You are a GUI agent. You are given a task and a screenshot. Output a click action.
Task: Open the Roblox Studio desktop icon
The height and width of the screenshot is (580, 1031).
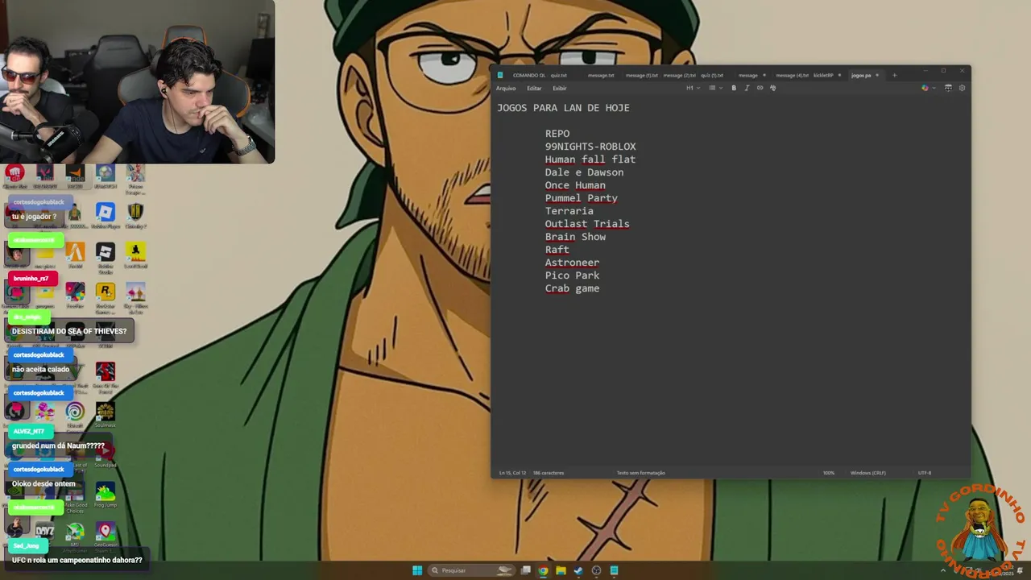point(106,256)
